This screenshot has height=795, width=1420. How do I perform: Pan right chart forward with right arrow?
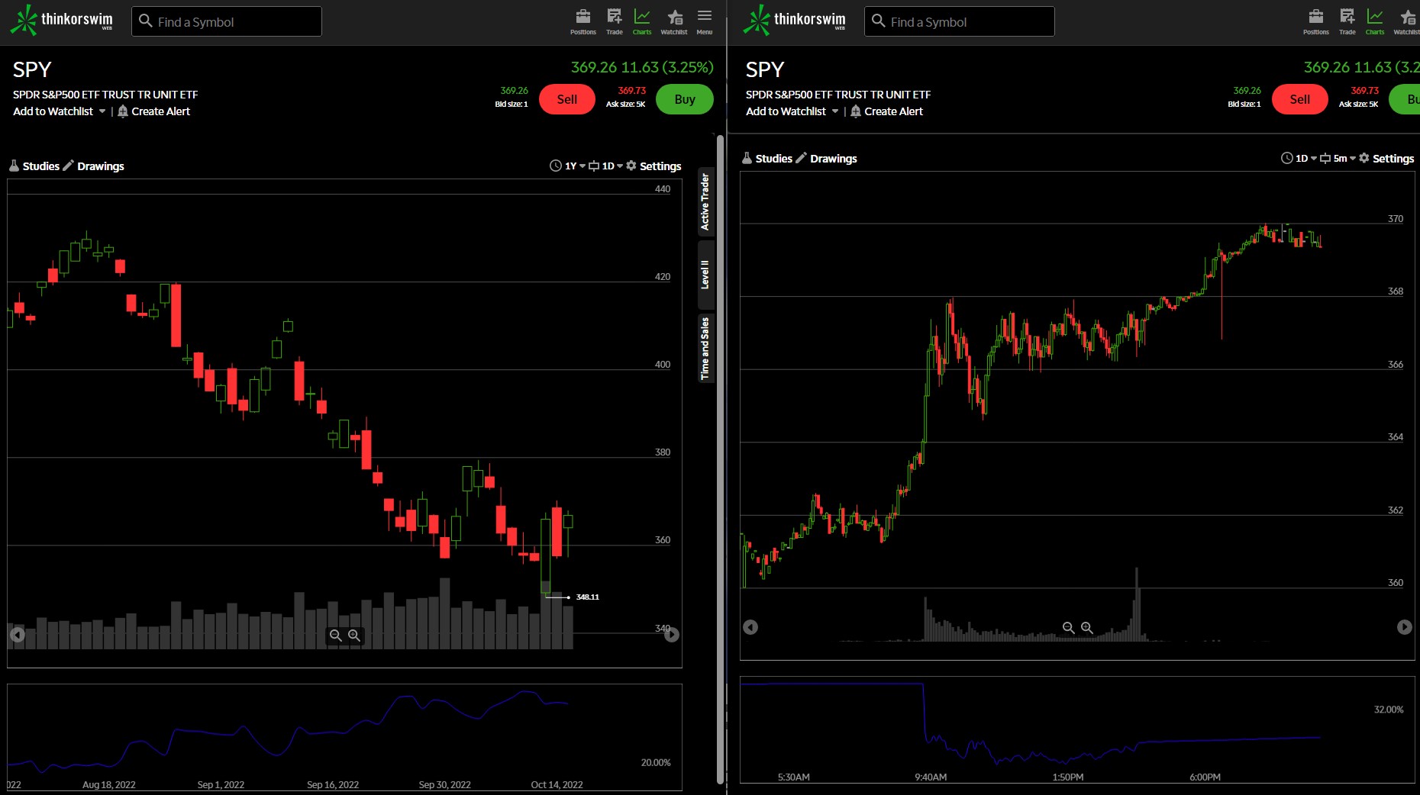pyautogui.click(x=1404, y=626)
